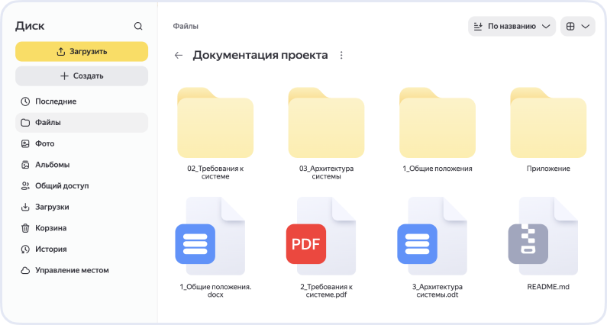This screenshot has height=325, width=607.
Task: Select file 1_Общие положения.docx icon
Action: point(210,236)
